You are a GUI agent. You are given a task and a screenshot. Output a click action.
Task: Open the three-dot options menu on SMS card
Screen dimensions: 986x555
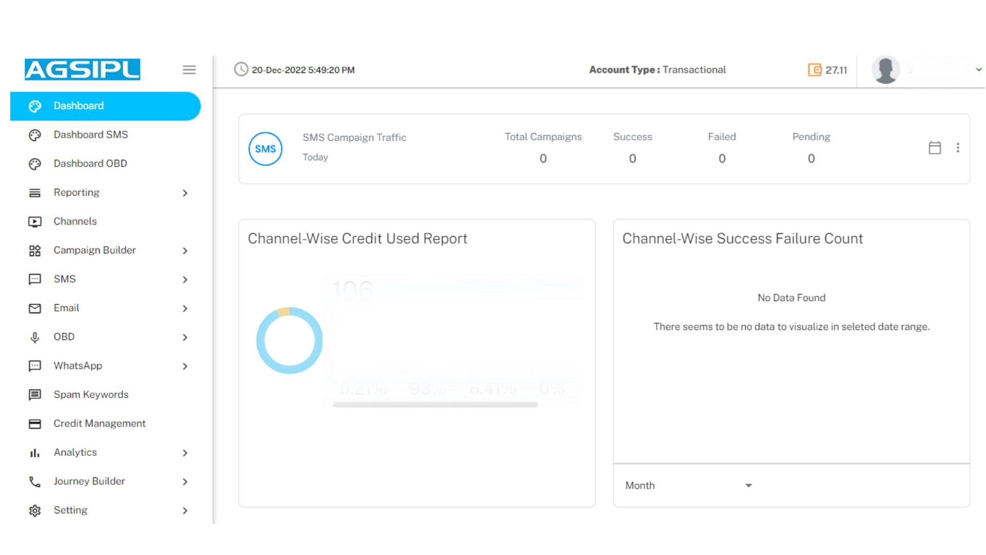pyautogui.click(x=958, y=148)
